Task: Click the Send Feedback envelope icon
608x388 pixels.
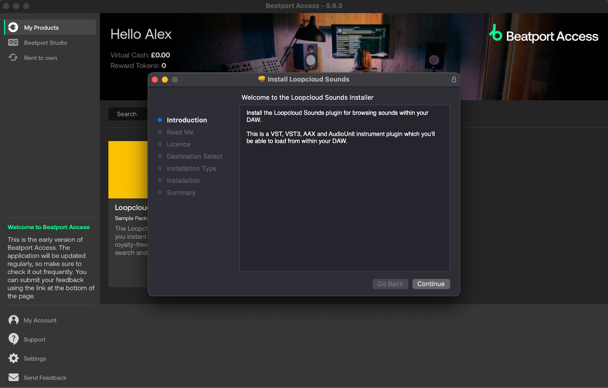Action: [x=14, y=377]
